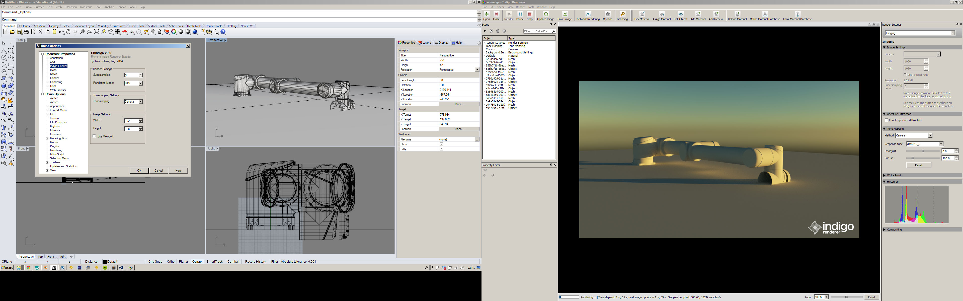Select Indigo Render in the options tree
This screenshot has height=301, width=963.
58,66
